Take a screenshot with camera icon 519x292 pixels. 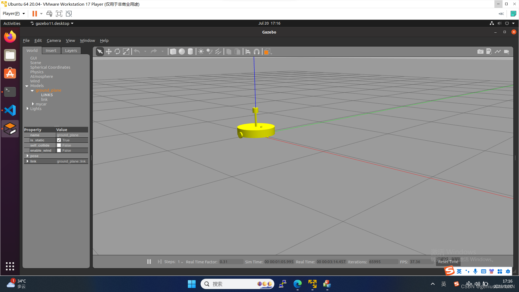click(480, 51)
